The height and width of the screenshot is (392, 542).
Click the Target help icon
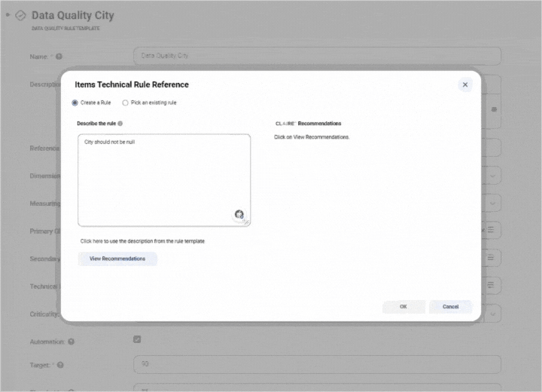click(x=60, y=365)
